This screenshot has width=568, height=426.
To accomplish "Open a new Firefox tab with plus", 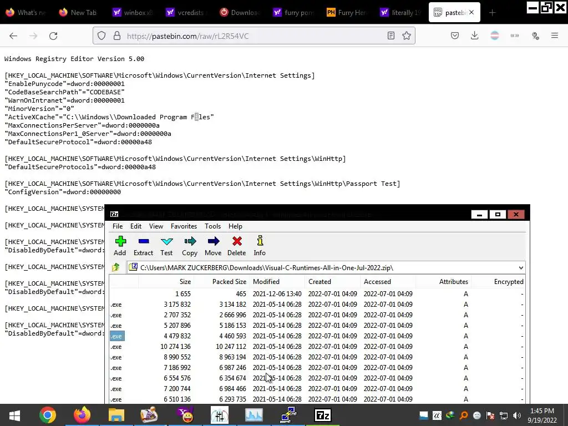I will 493,13.
